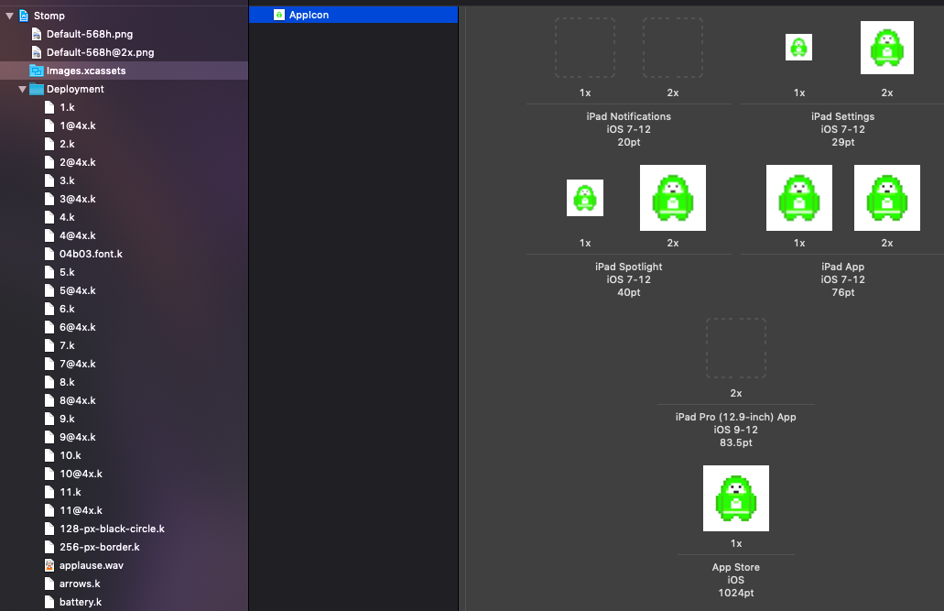
Task: Select AppIcon in the asset list
Action: click(353, 15)
